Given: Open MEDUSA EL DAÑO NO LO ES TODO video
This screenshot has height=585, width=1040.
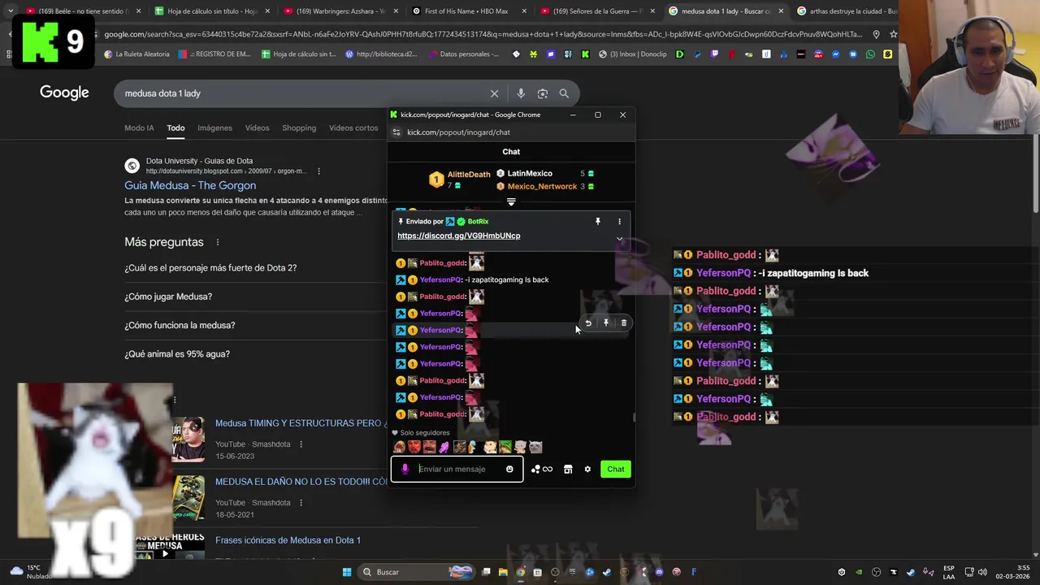Looking at the screenshot, I should pyautogui.click(x=299, y=482).
